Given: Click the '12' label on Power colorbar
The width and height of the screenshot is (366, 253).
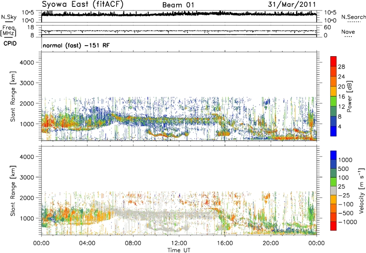Looking at the screenshot, I should pos(341,107).
